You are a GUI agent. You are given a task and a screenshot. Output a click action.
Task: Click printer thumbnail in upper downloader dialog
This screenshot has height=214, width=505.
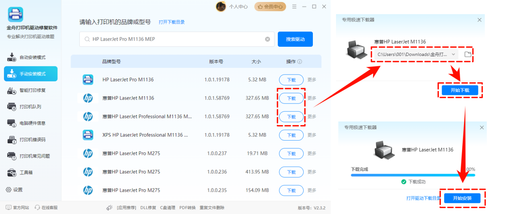357,49
